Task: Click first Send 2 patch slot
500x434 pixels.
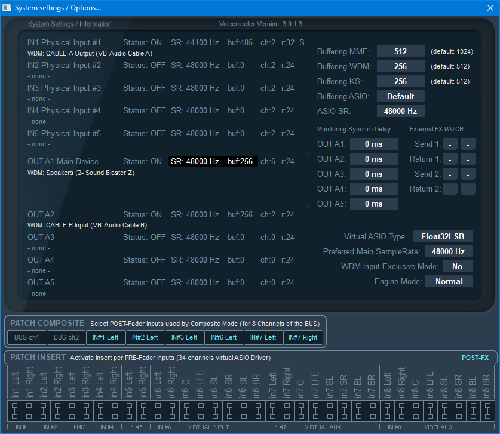Action: point(450,174)
